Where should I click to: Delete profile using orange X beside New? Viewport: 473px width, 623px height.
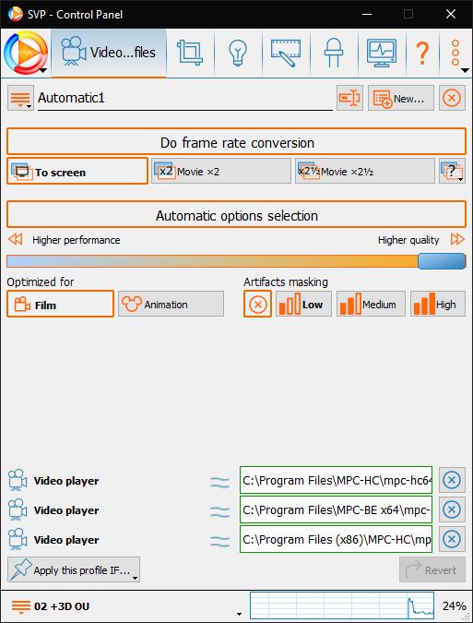coord(452,98)
